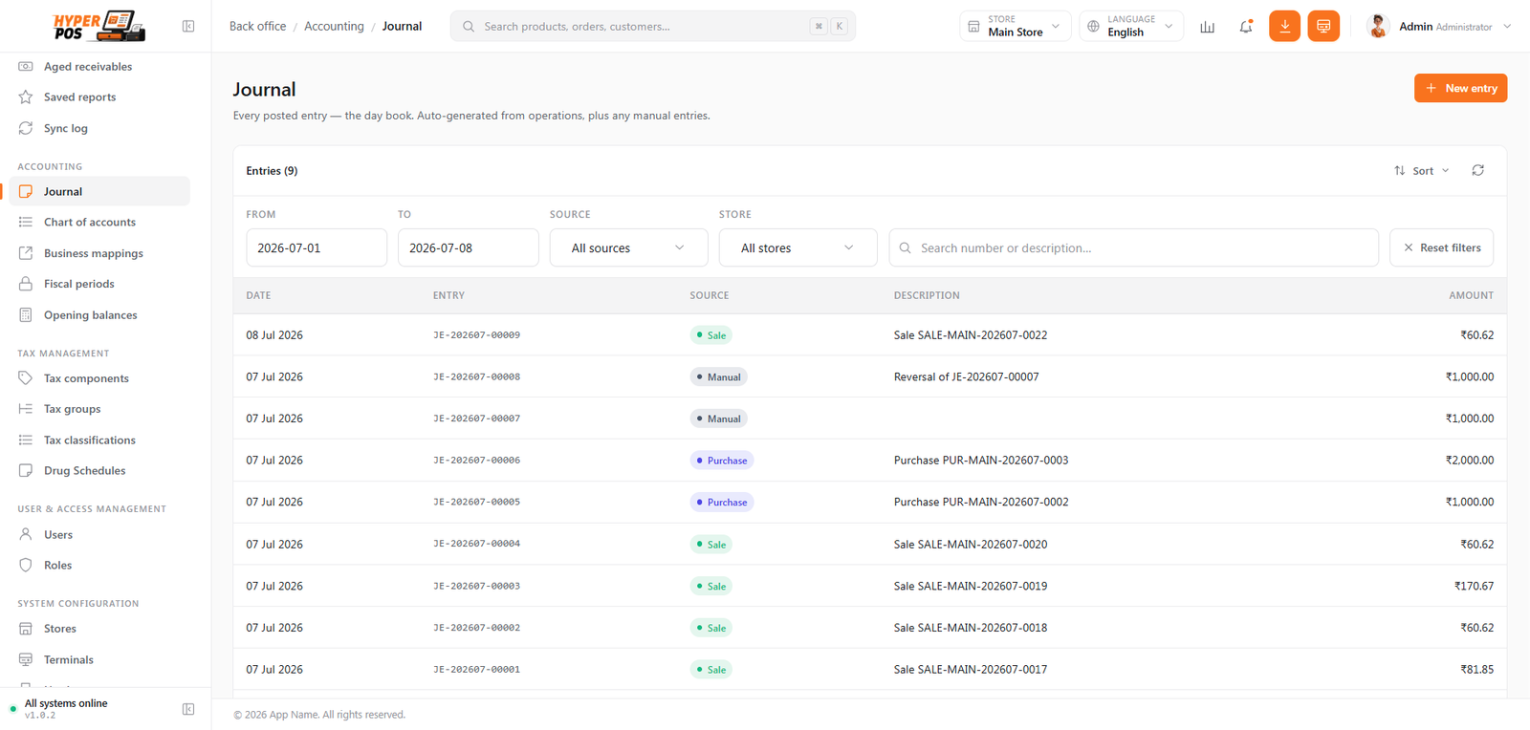Open Journal in the sidebar
The height and width of the screenshot is (730, 1530).
pyautogui.click(x=99, y=191)
